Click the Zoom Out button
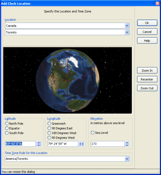This screenshot has width=161, height=175. tap(147, 88)
